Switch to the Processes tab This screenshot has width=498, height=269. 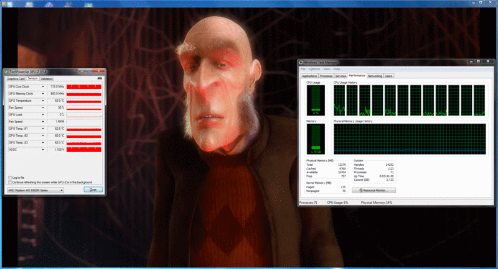pos(326,75)
